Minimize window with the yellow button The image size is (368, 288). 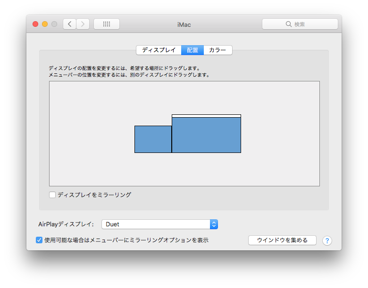click(45, 24)
